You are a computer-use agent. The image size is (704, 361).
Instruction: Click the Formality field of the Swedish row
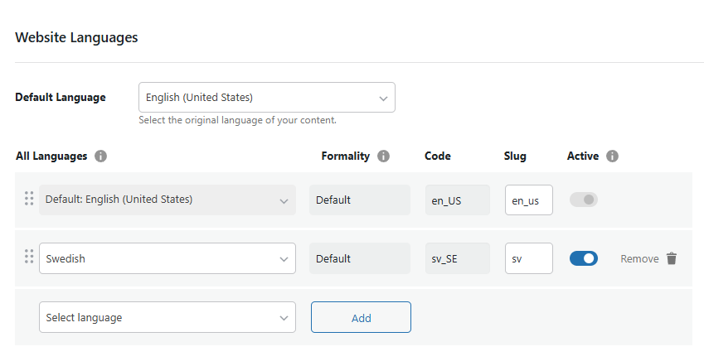(360, 258)
